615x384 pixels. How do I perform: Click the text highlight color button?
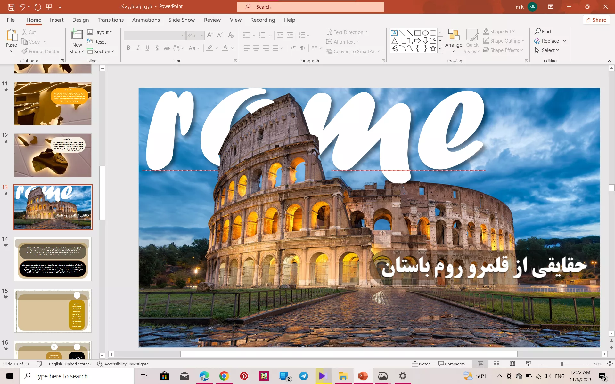coord(209,48)
